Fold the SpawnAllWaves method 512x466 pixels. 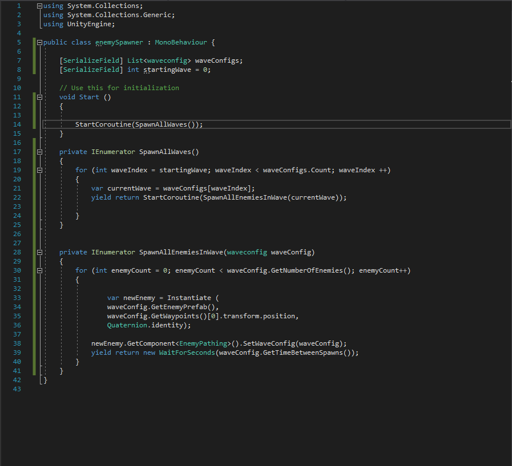39,152
